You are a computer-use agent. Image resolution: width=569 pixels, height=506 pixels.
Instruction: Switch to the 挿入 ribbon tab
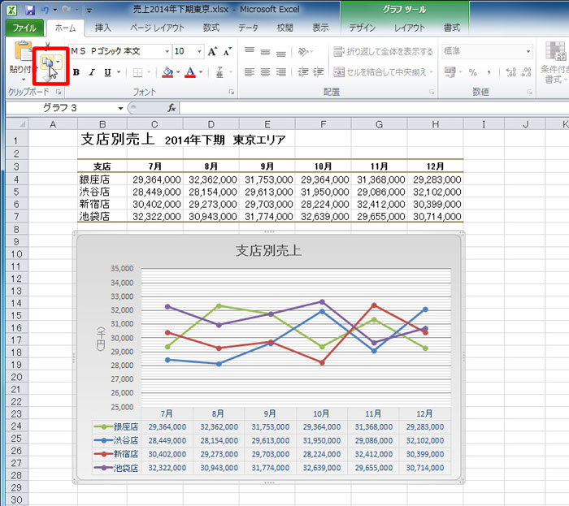pyautogui.click(x=103, y=28)
